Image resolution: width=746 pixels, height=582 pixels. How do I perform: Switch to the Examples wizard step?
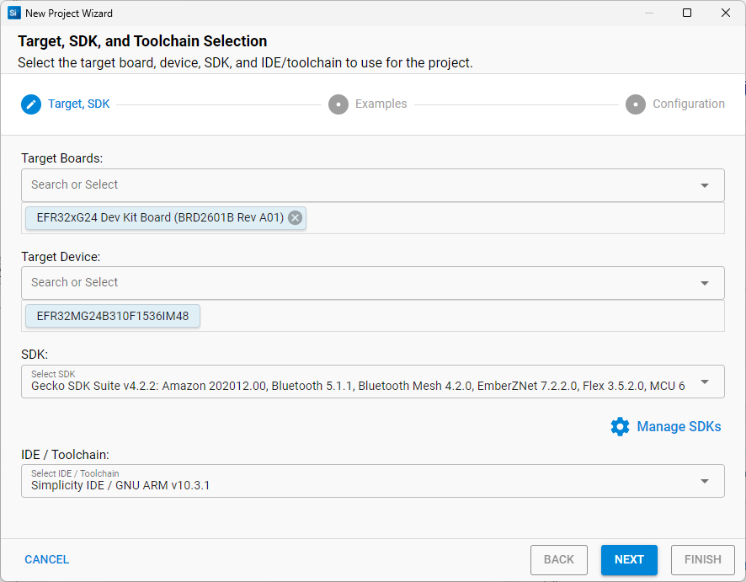tap(381, 104)
